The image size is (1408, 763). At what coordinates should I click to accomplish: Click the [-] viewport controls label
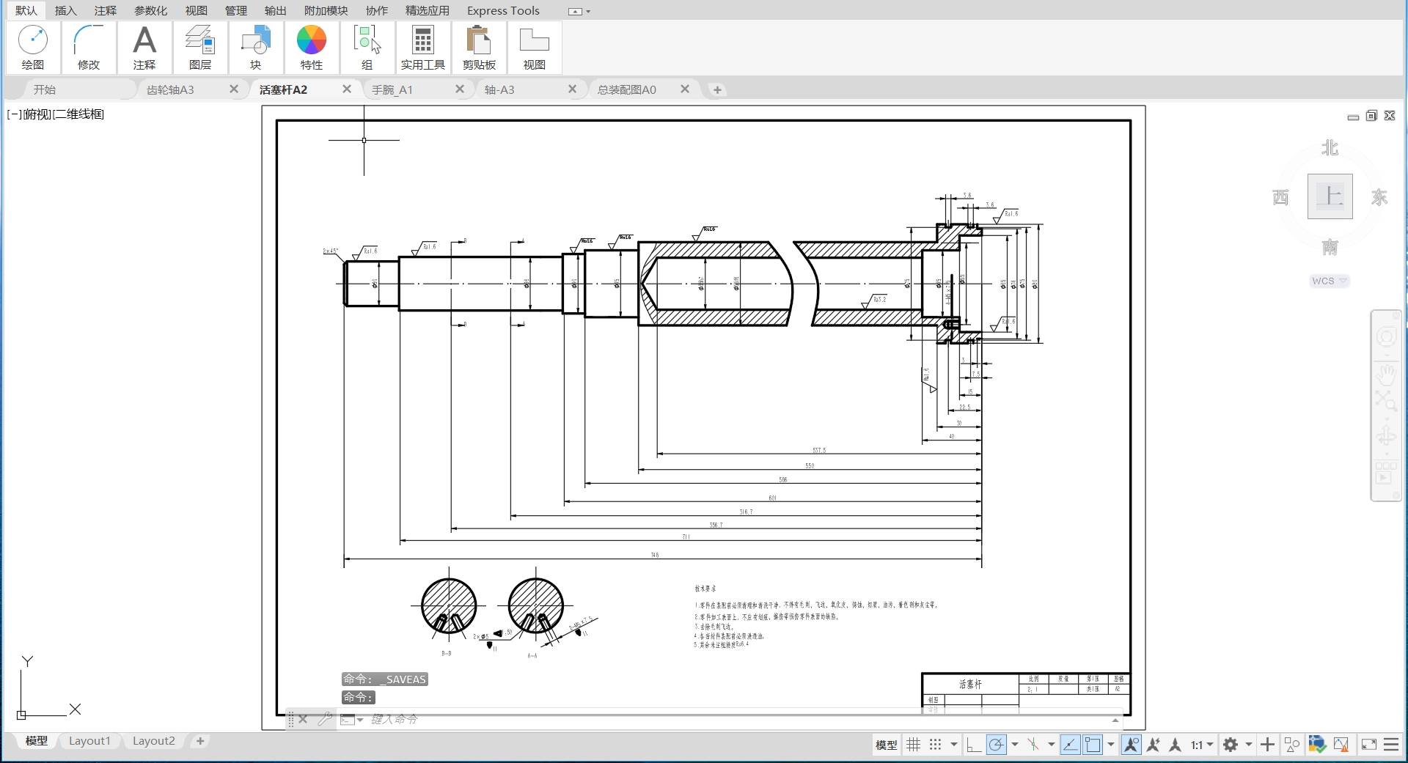(14, 114)
